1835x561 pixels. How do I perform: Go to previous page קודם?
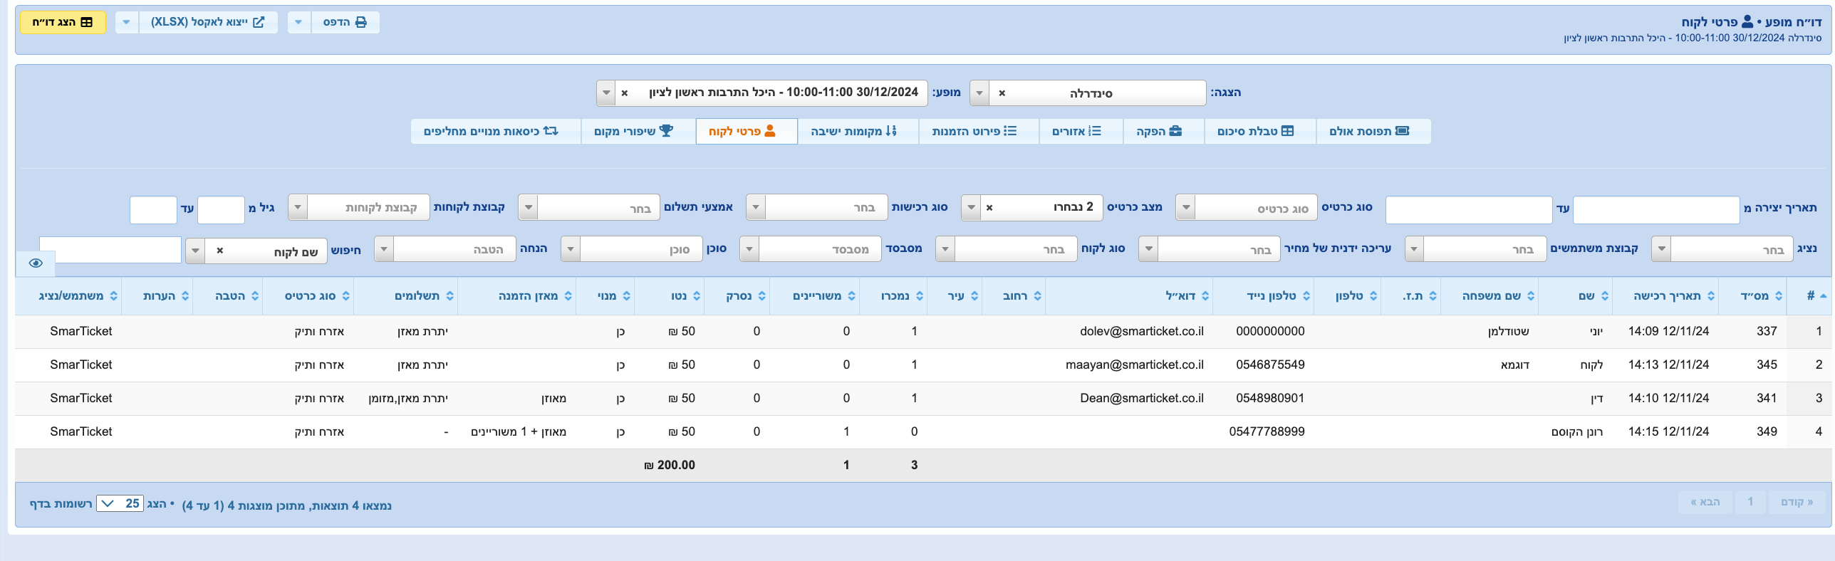pyautogui.click(x=1796, y=503)
